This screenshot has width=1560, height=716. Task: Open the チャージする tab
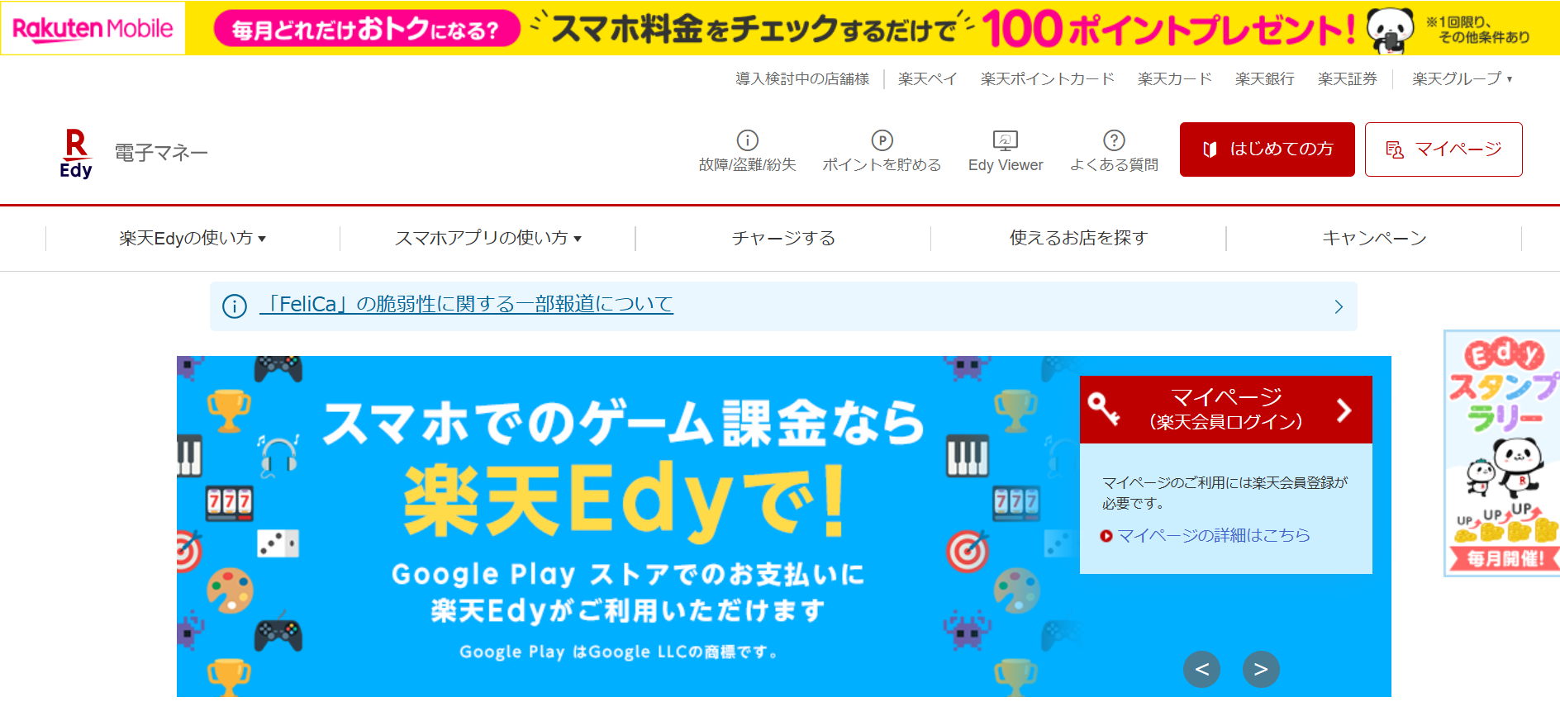coord(783,238)
